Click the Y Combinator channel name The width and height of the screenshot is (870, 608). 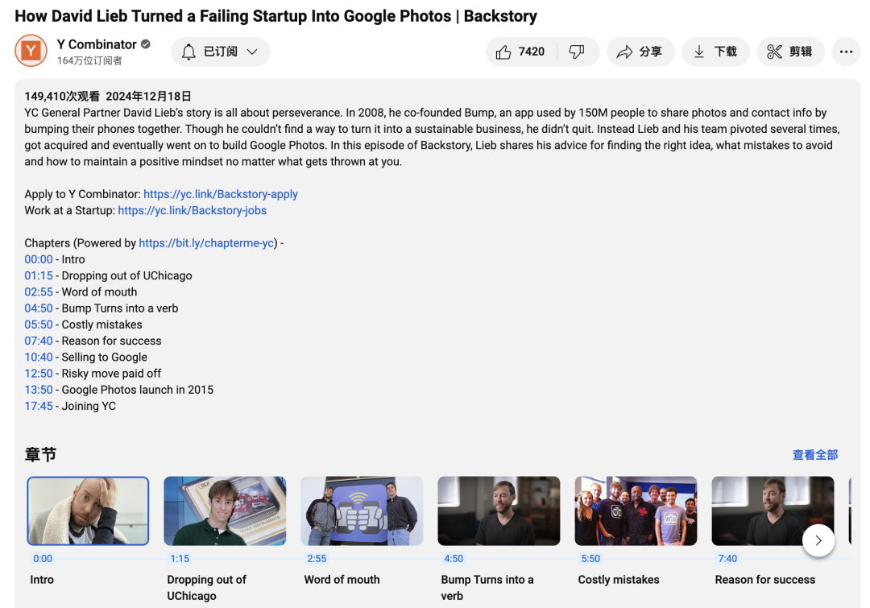pos(97,44)
